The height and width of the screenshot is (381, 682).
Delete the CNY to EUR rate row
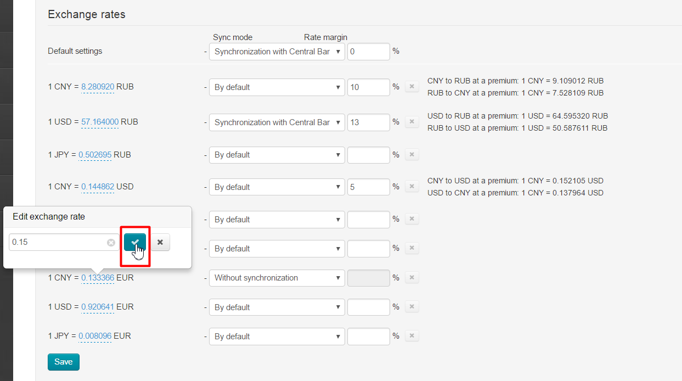pyautogui.click(x=412, y=278)
